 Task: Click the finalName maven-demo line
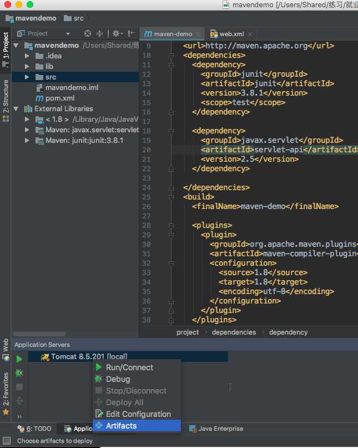click(x=265, y=206)
